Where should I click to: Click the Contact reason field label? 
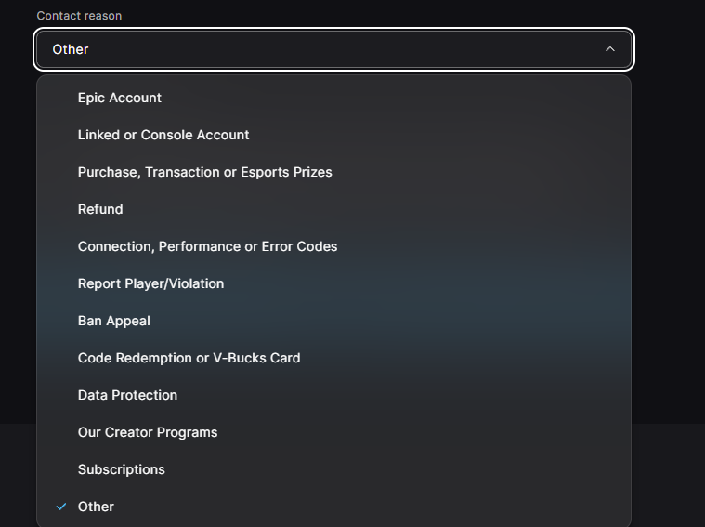click(79, 16)
